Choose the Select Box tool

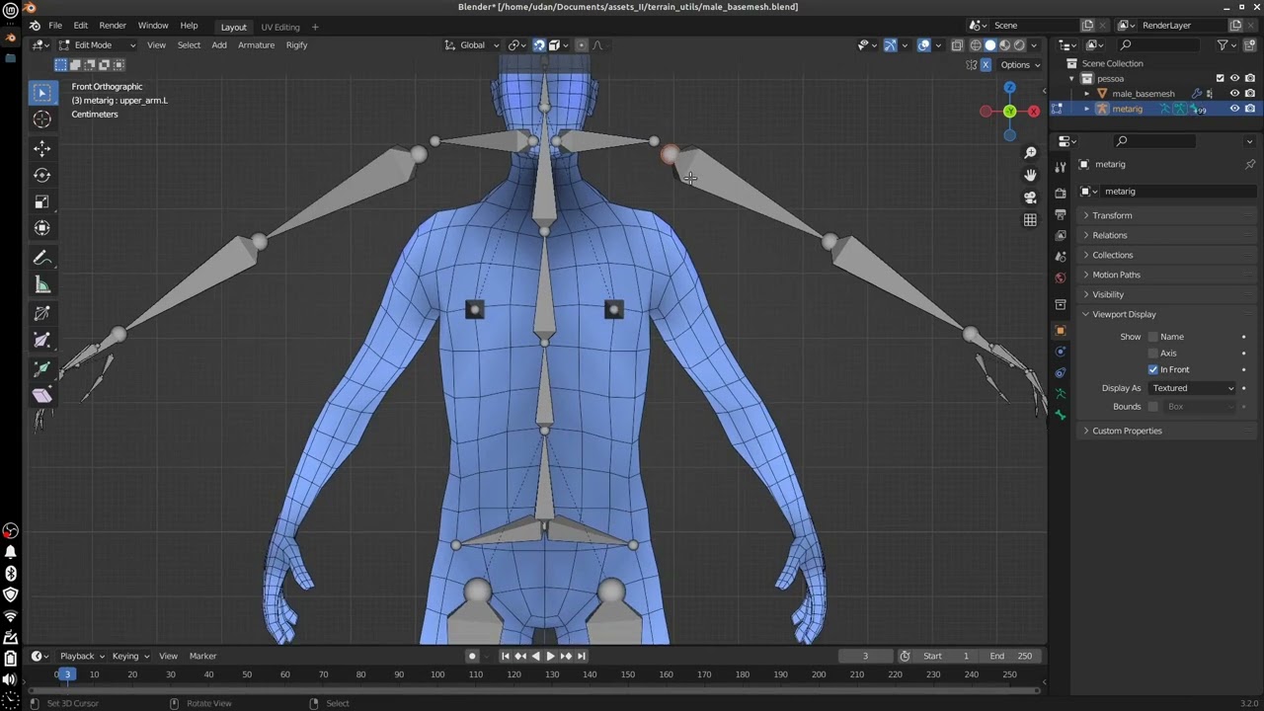[x=41, y=93]
